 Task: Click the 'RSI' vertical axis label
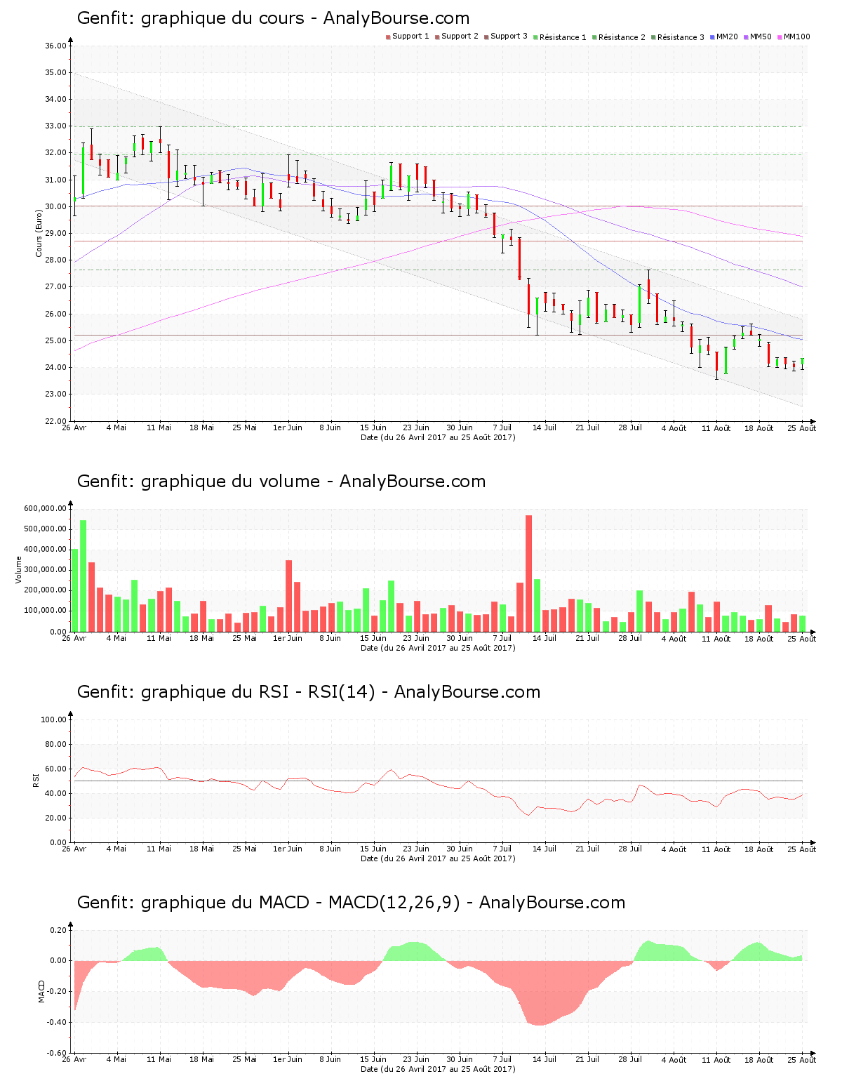(x=36, y=781)
